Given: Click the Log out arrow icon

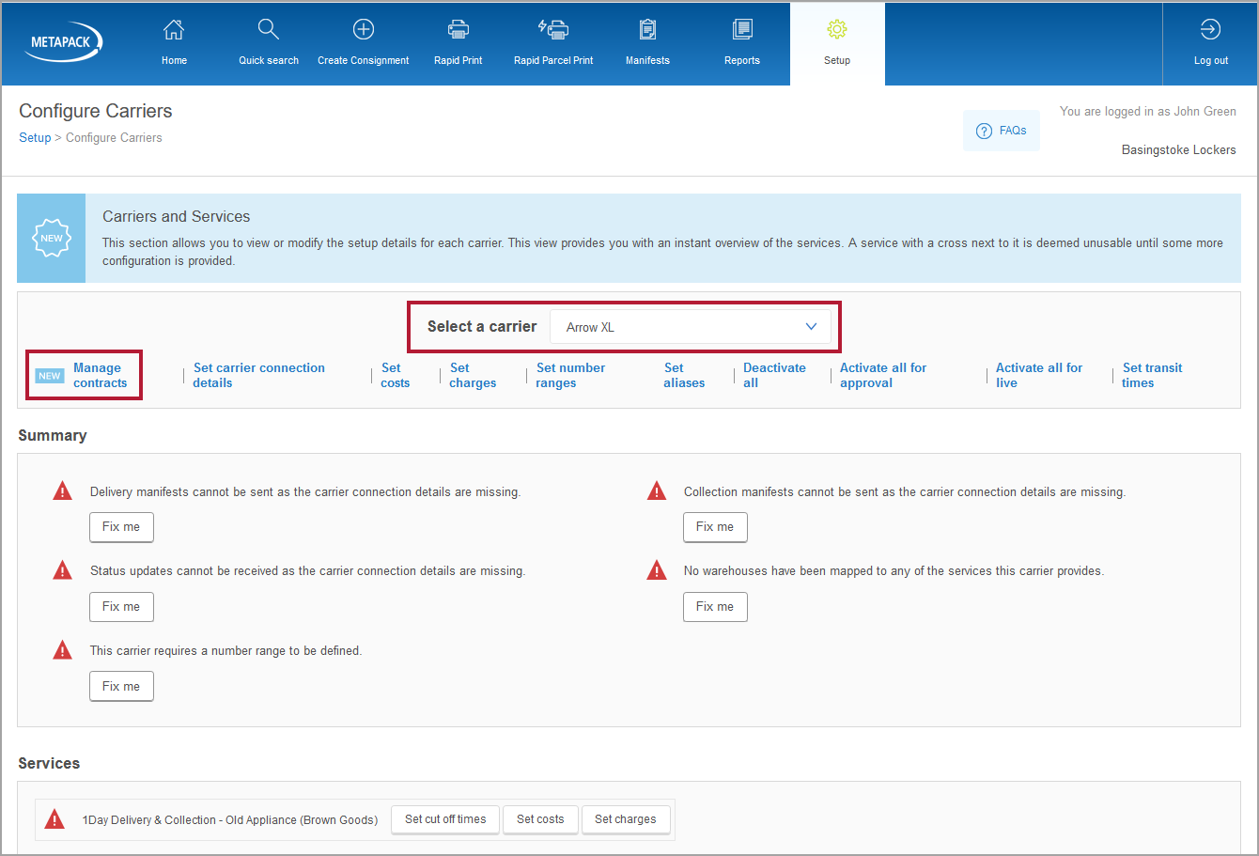Looking at the screenshot, I should pos(1210,30).
